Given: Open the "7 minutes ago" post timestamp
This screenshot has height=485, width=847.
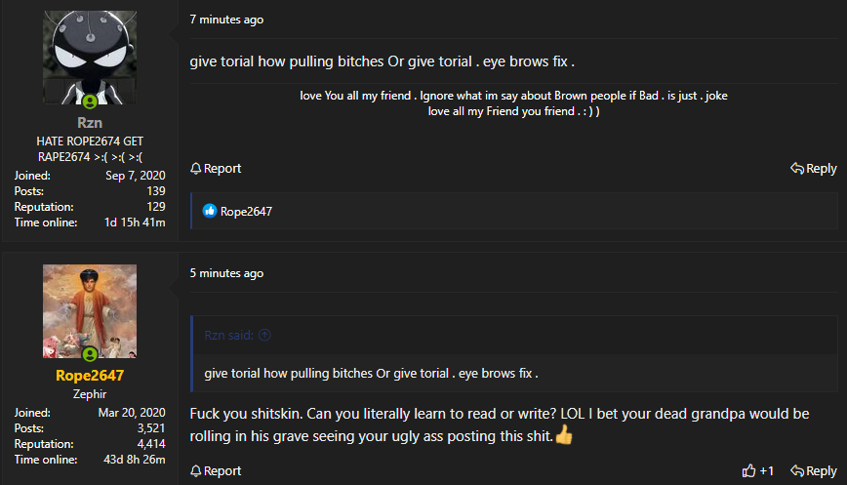Looking at the screenshot, I should (226, 20).
